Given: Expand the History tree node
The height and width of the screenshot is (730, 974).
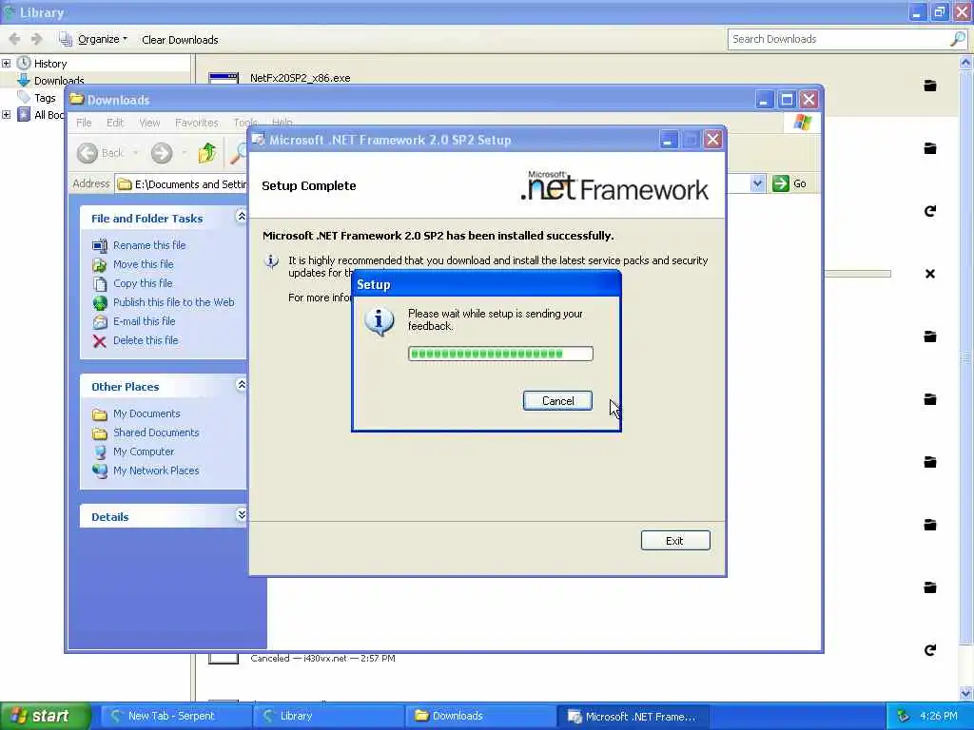Looking at the screenshot, I should click(x=7, y=64).
